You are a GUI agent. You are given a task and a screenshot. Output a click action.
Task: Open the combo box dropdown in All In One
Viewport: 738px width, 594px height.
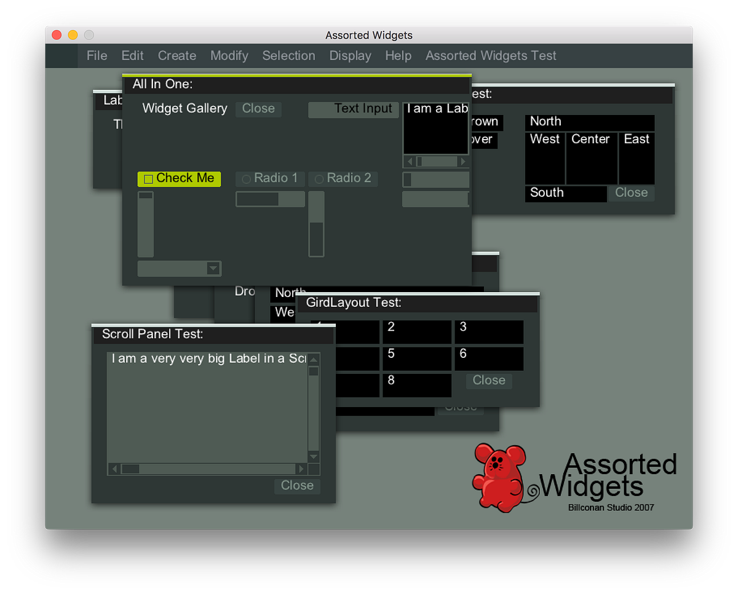[213, 268]
